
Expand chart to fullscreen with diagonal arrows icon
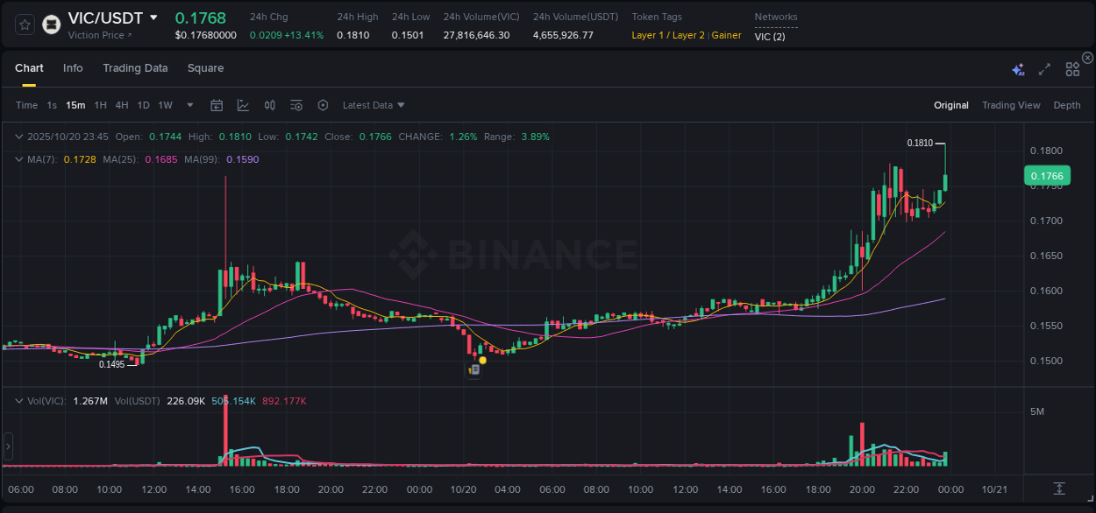(1043, 67)
